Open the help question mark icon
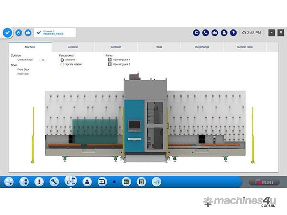Screen dimensions: 287x215 point(233,33)
